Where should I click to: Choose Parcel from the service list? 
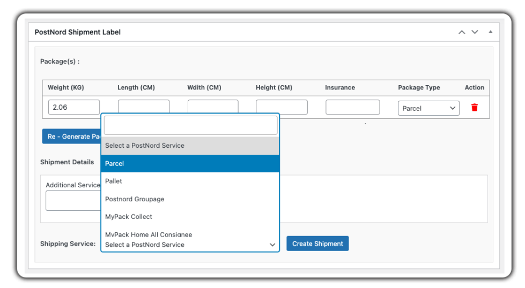coord(190,163)
